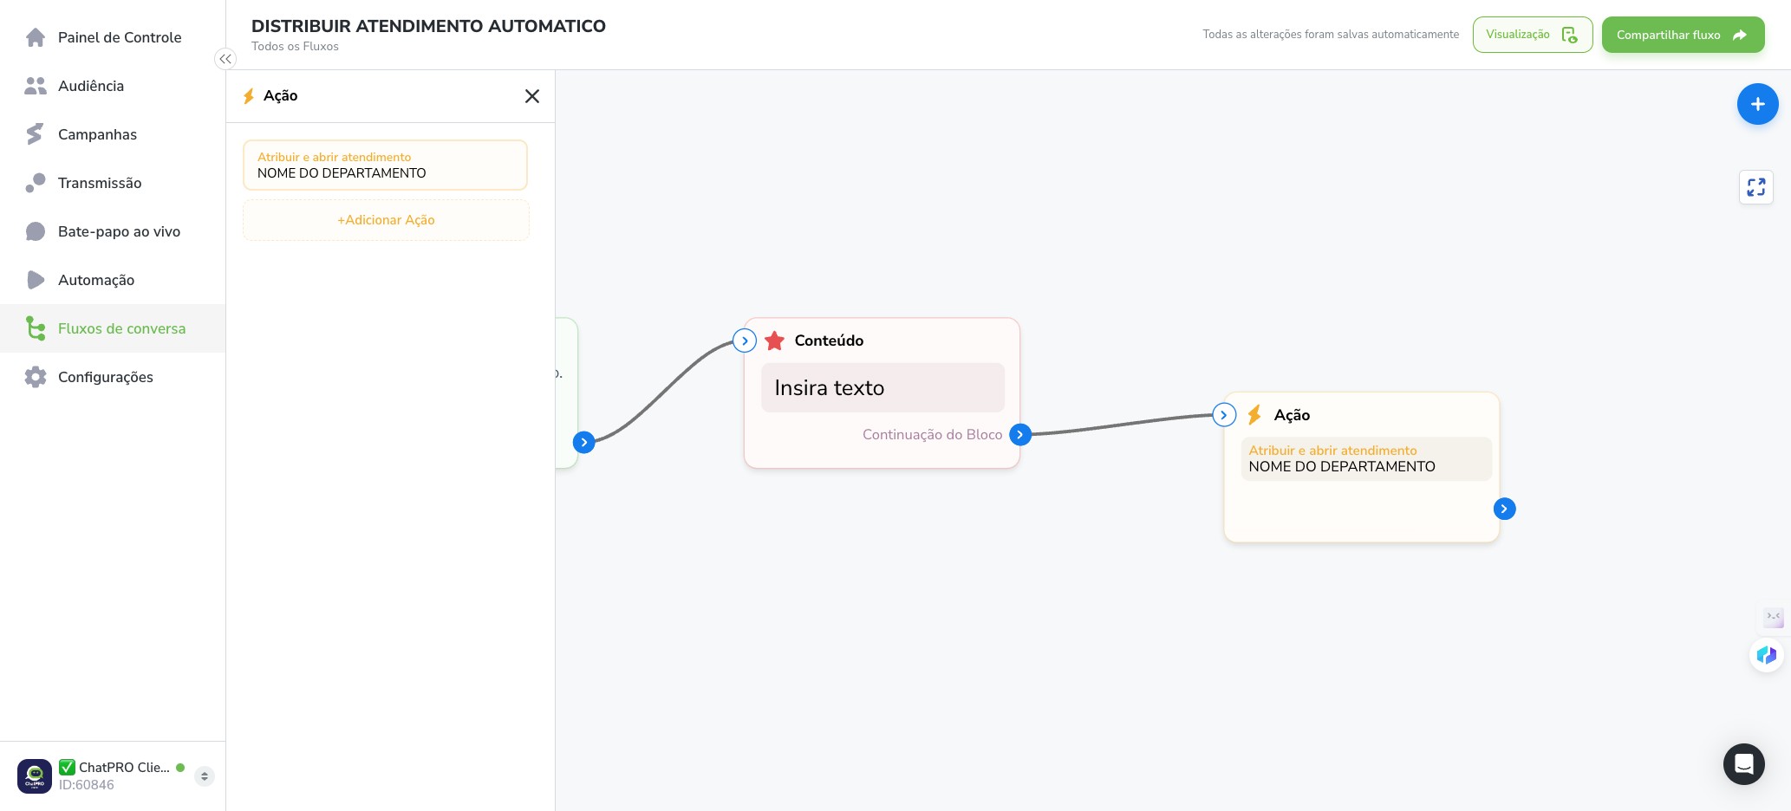
Task: Click the Continuação do Bloco output connector
Action: click(x=1020, y=434)
